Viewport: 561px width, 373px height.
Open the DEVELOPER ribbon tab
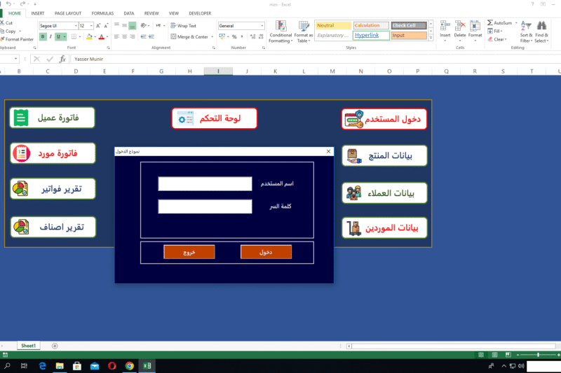point(200,13)
